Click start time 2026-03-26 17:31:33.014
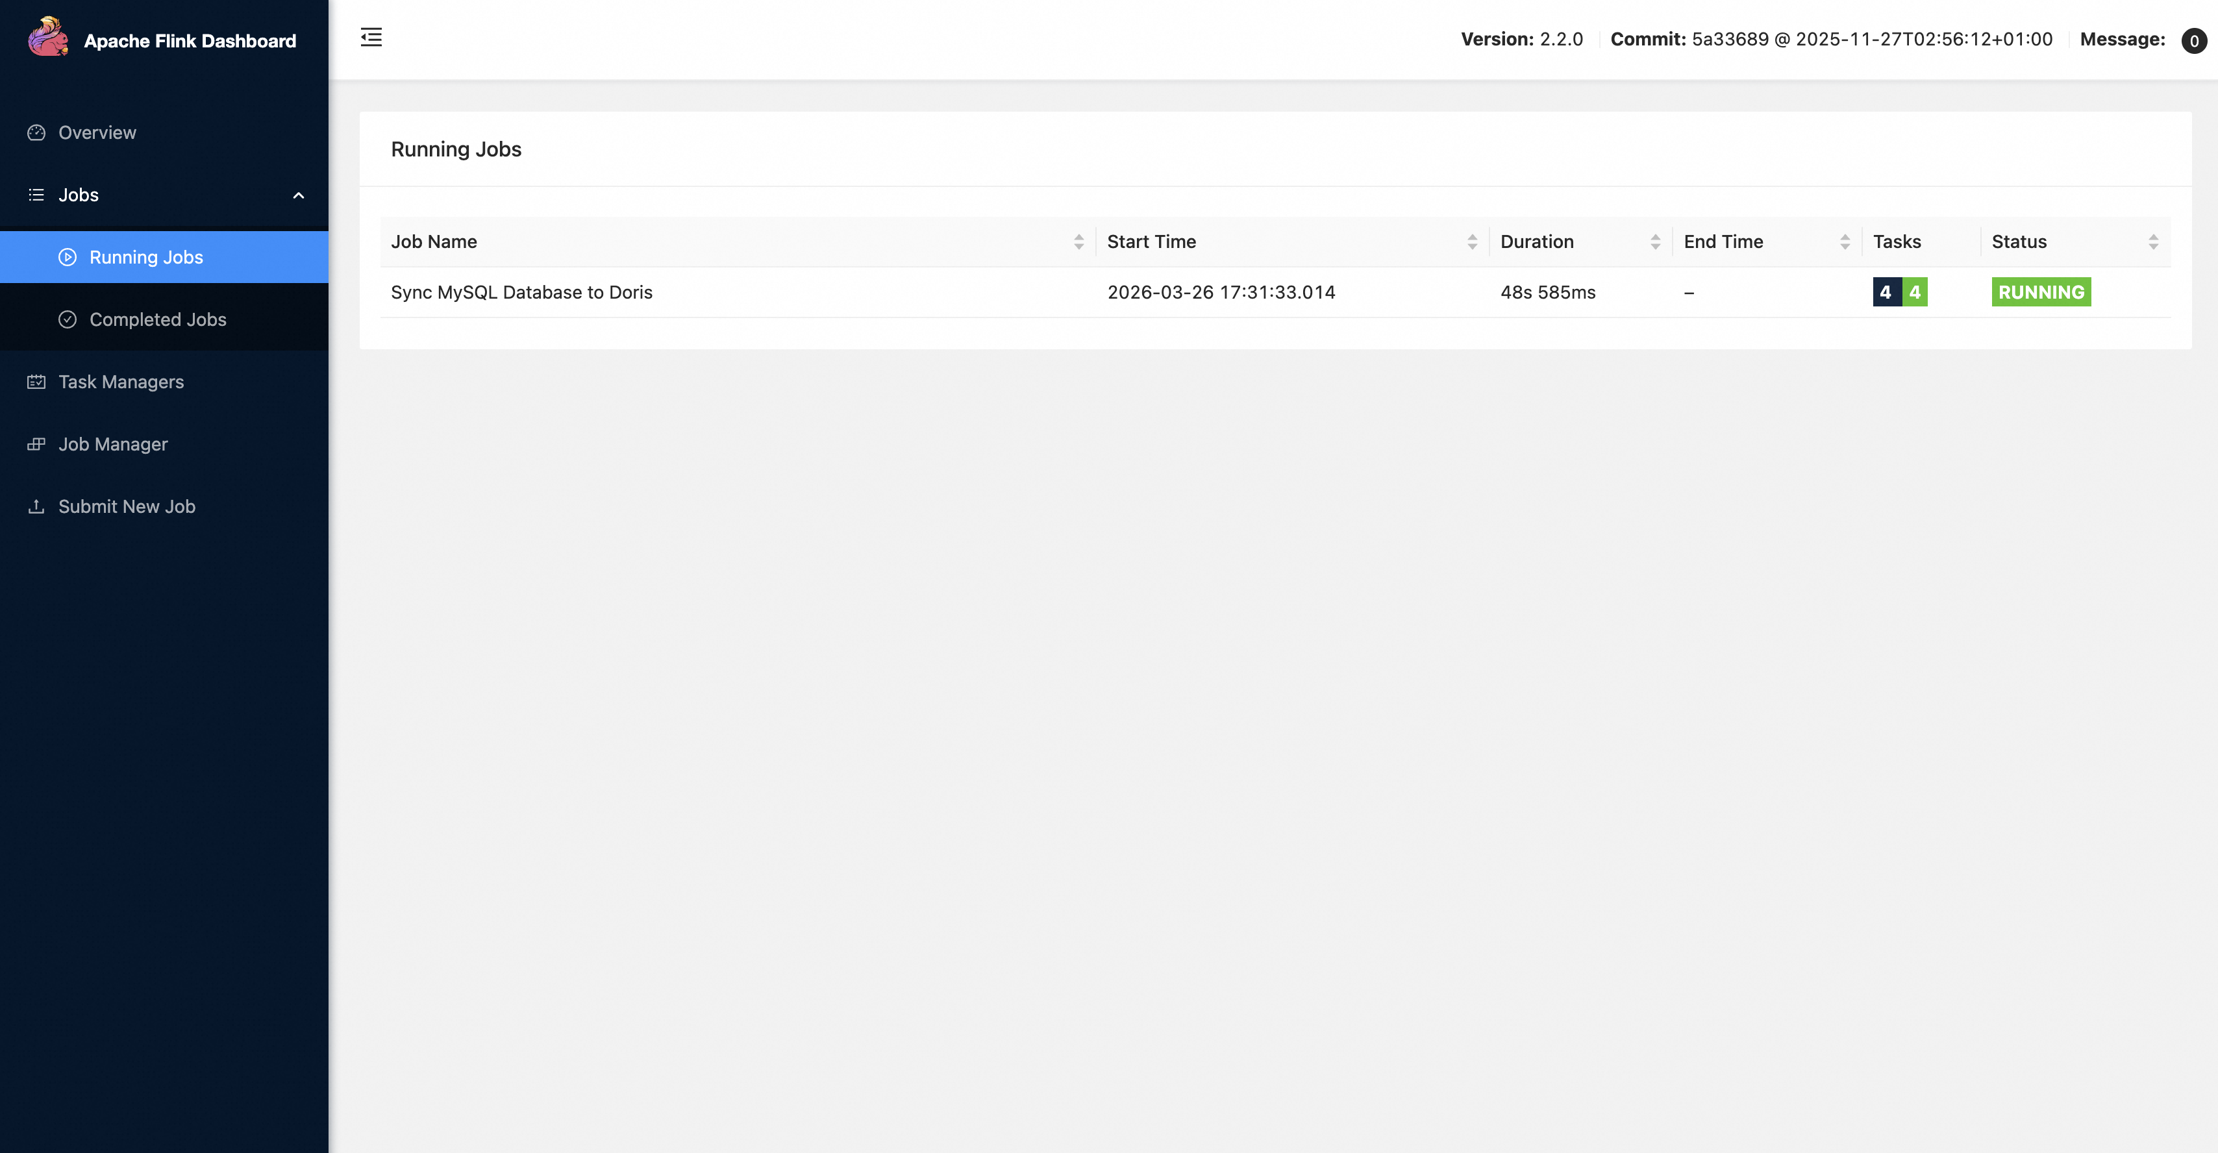 (1221, 292)
